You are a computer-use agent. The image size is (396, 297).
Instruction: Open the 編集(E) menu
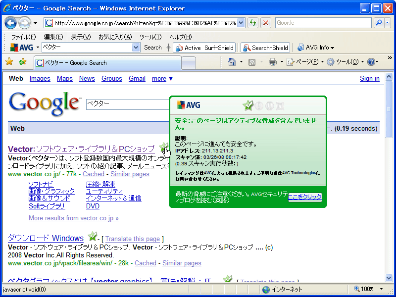click(x=53, y=37)
